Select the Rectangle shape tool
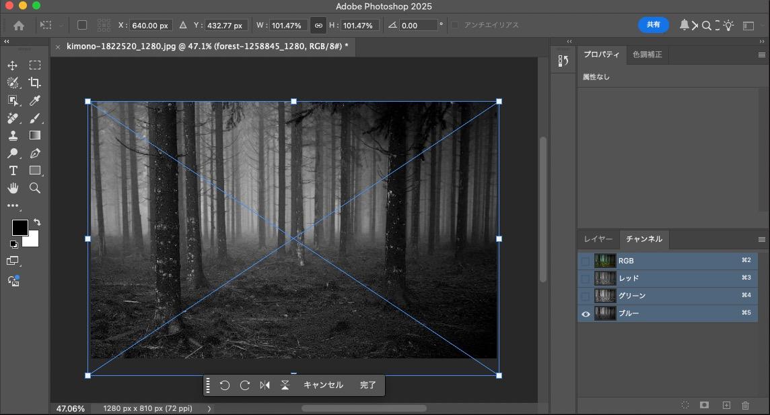 [x=35, y=170]
